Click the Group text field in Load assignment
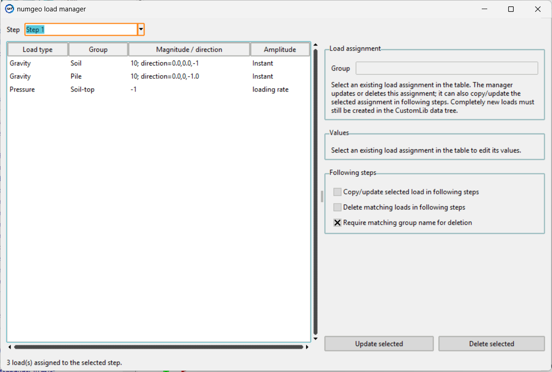The height and width of the screenshot is (372, 552). [447, 68]
